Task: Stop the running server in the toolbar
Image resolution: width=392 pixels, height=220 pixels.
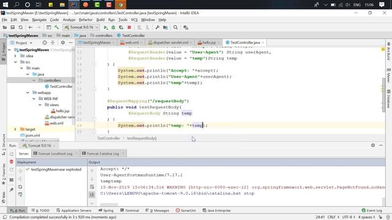Action: click(x=129, y=28)
